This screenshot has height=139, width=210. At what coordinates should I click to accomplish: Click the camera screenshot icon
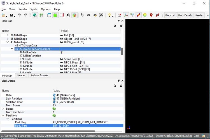click(101, 15)
